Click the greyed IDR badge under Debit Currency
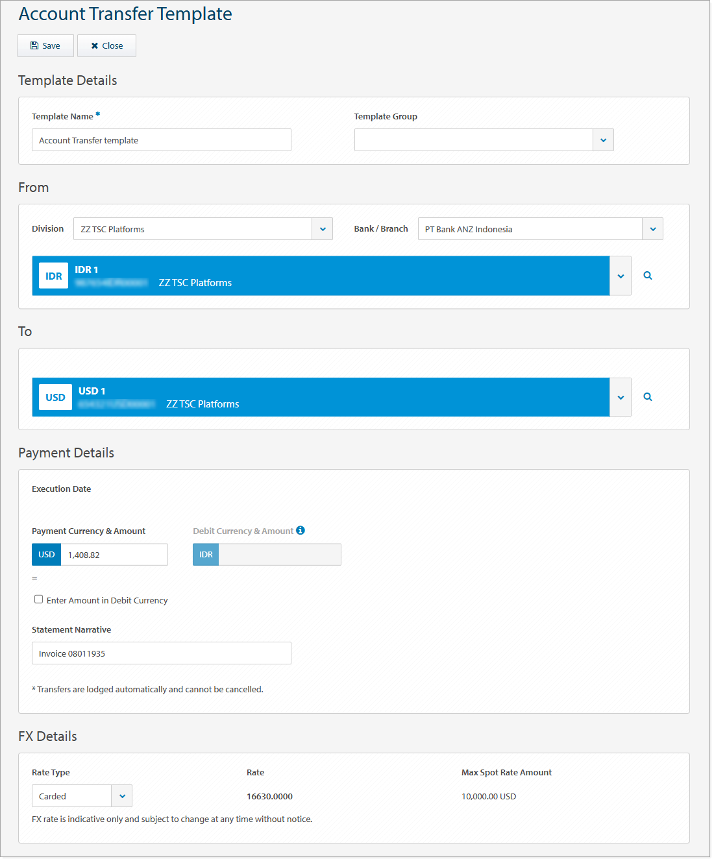This screenshot has width=714, height=861. tap(205, 554)
